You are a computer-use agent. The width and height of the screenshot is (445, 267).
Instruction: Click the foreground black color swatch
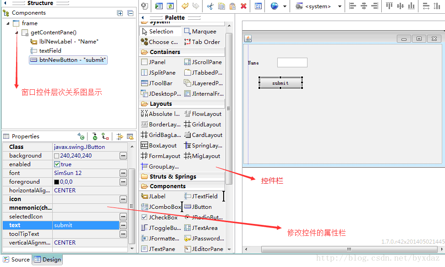click(x=56, y=182)
